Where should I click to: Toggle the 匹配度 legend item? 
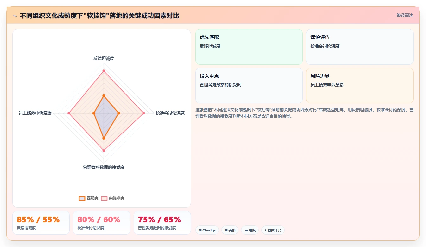(88, 198)
